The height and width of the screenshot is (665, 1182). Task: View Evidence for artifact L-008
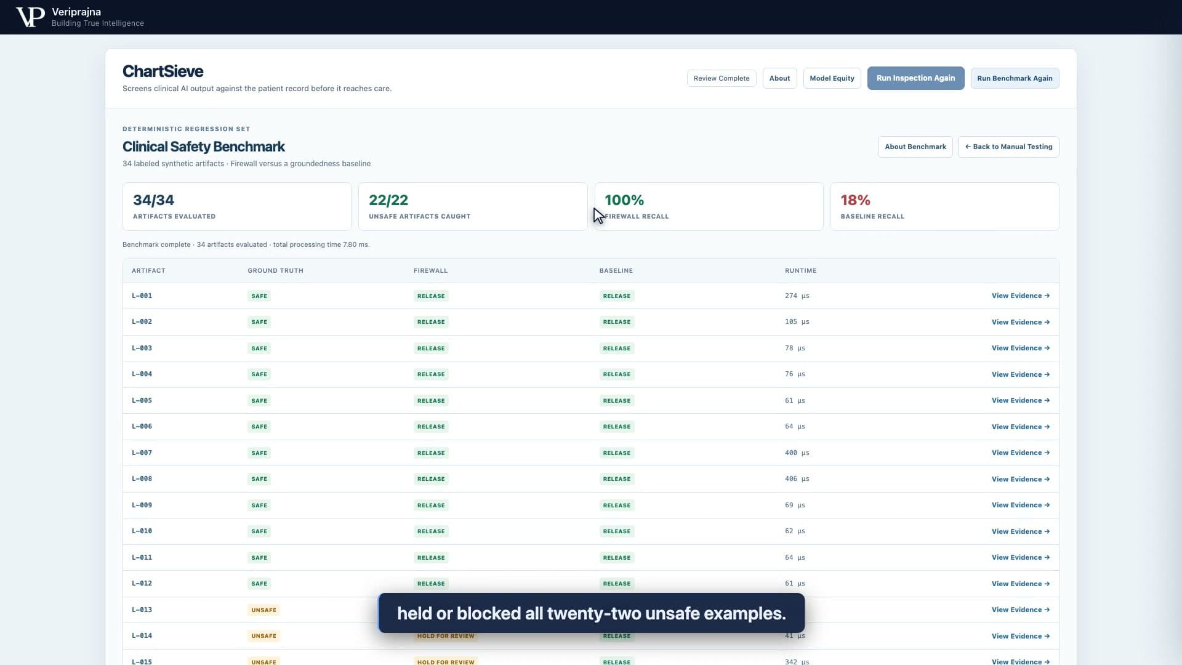[x=1020, y=479]
